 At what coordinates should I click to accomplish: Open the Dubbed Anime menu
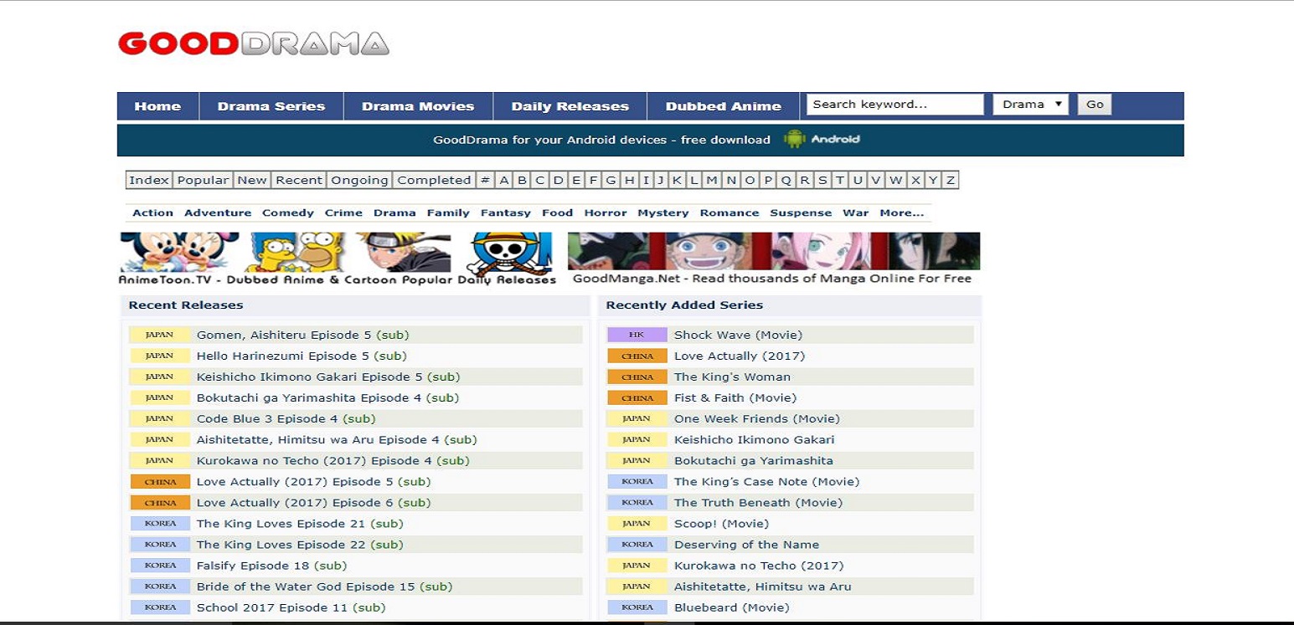[x=724, y=106]
